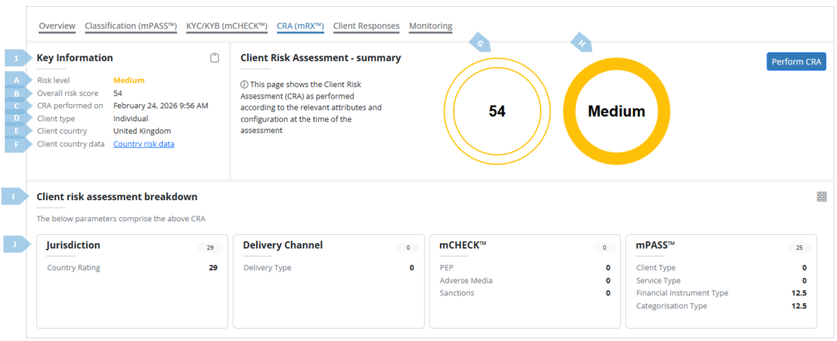Viewport: 837px width, 341px height.
Task: Click the Medium risk donut chart
Action: point(616,111)
